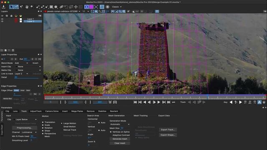
Task: Toggle the Show Planar Surface icon
Action: (x=86, y=7)
